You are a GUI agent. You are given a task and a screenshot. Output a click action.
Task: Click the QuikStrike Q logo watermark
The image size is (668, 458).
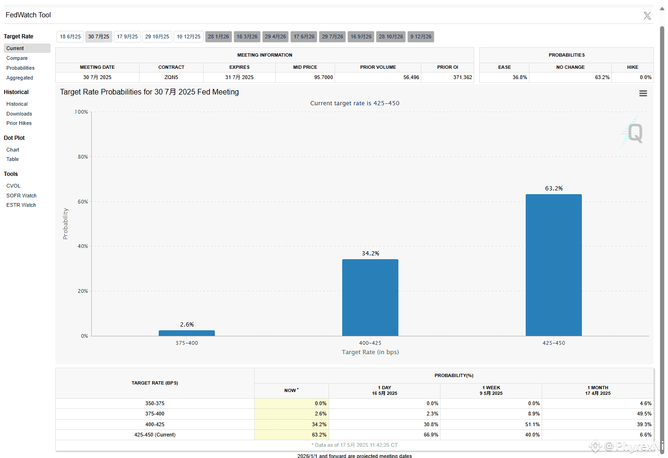click(633, 133)
